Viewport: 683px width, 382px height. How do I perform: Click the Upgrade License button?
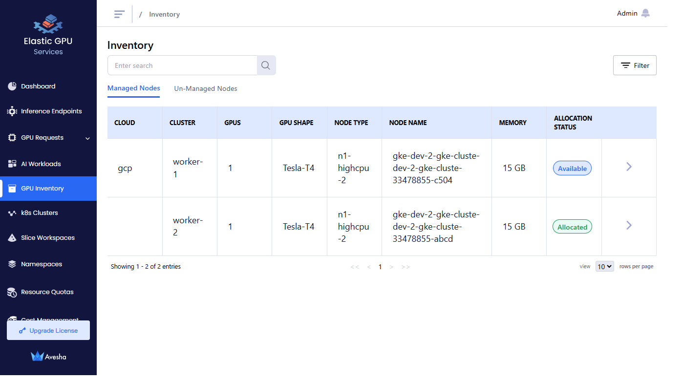pyautogui.click(x=48, y=331)
